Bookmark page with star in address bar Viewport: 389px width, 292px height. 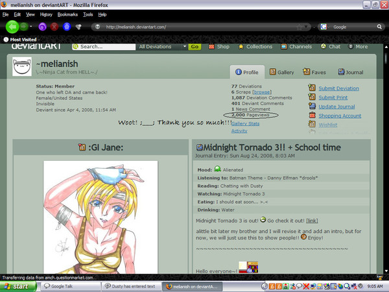(299, 27)
